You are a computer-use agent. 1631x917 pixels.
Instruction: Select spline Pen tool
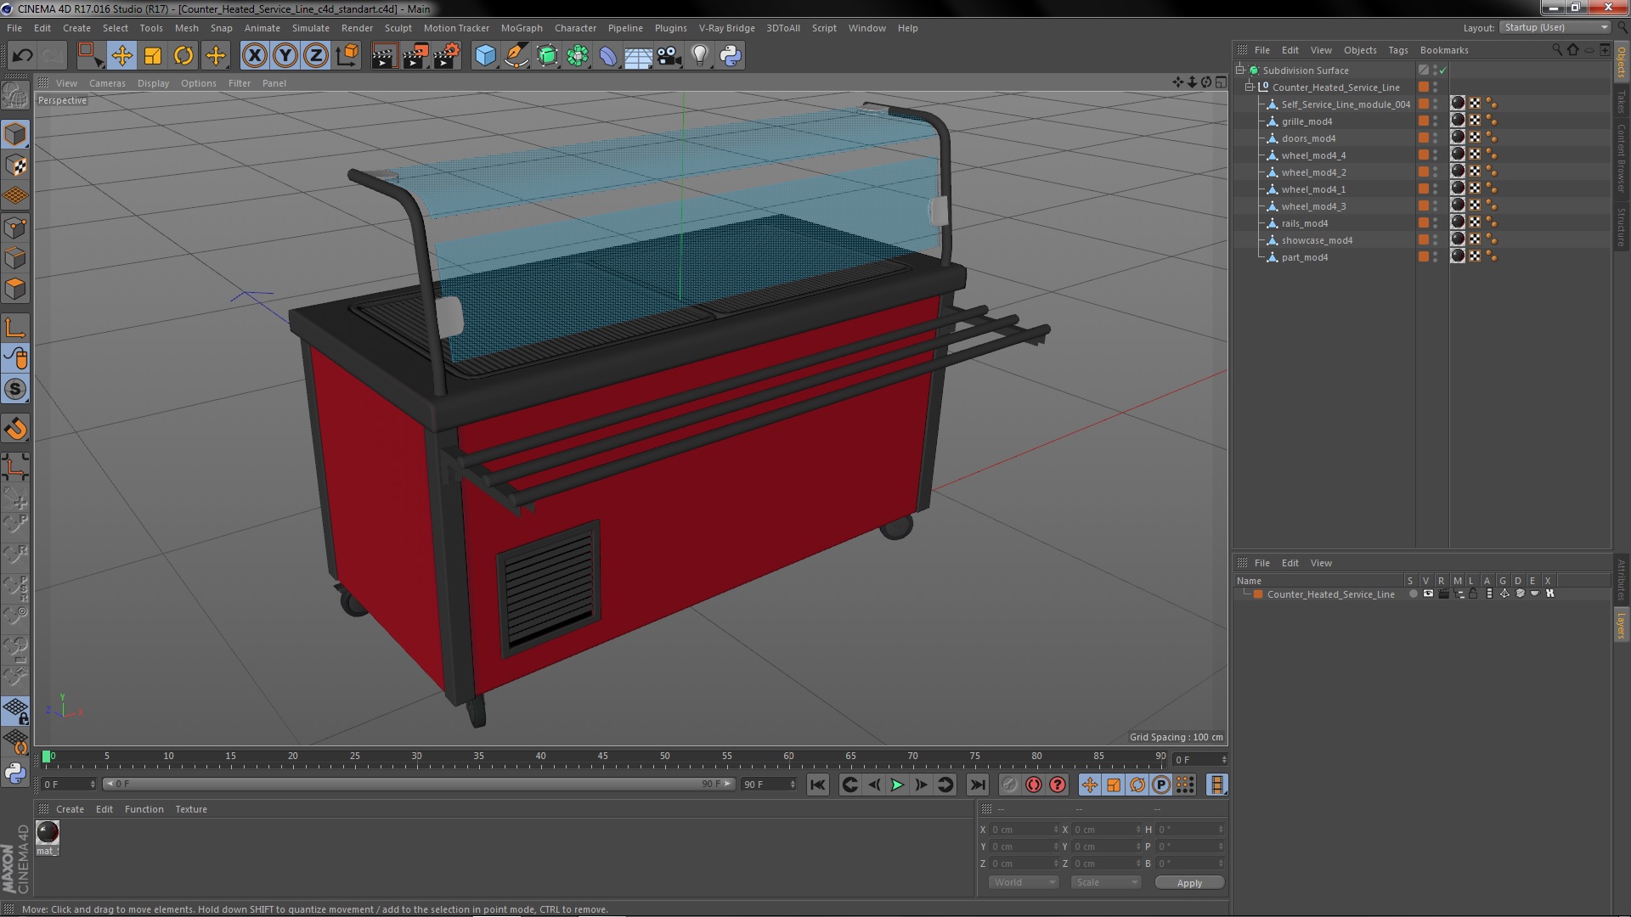(x=516, y=56)
